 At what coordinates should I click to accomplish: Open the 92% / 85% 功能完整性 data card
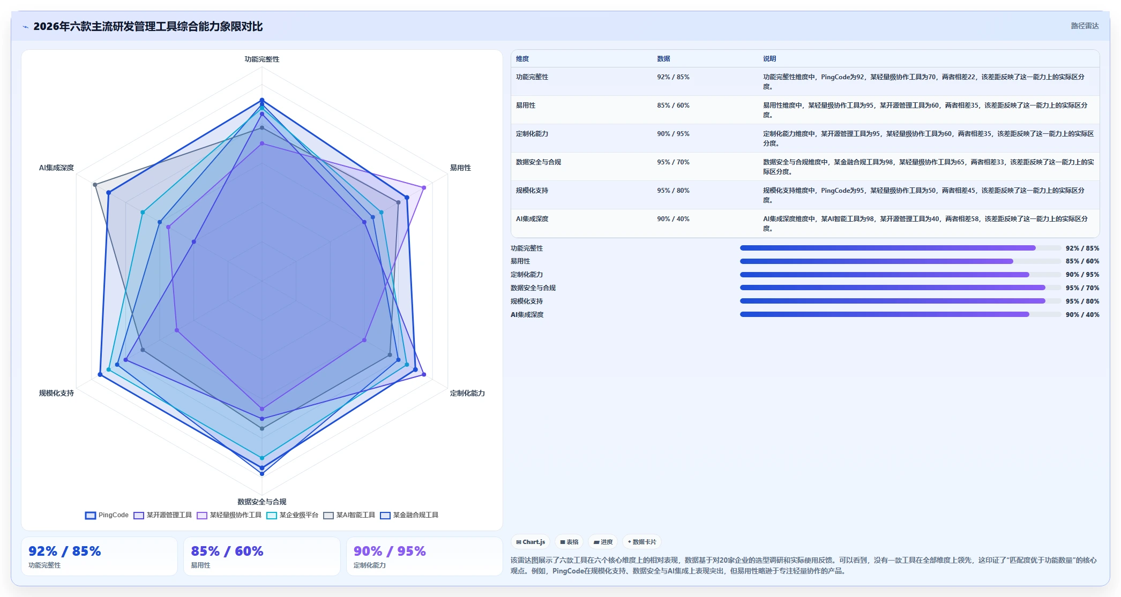[x=99, y=556]
